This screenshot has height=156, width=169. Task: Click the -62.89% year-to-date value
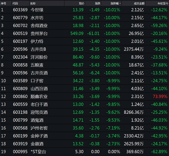(159, 152)
